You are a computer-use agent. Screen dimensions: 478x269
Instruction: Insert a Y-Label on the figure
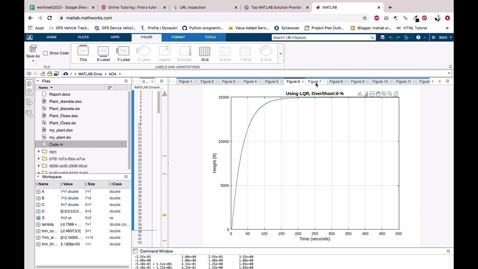[123, 54]
